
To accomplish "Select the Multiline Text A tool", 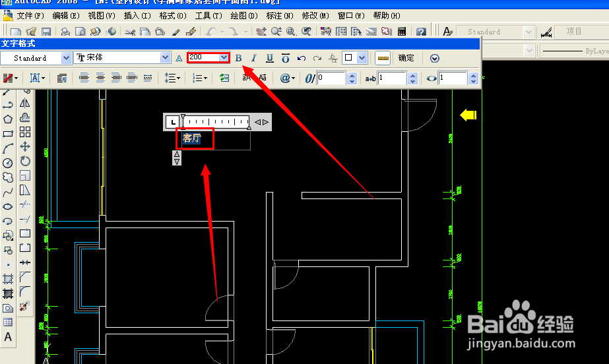I will [x=8, y=337].
